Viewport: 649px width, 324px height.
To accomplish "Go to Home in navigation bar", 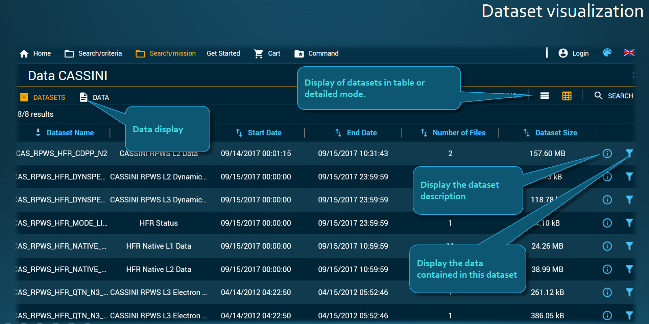I will [x=35, y=53].
